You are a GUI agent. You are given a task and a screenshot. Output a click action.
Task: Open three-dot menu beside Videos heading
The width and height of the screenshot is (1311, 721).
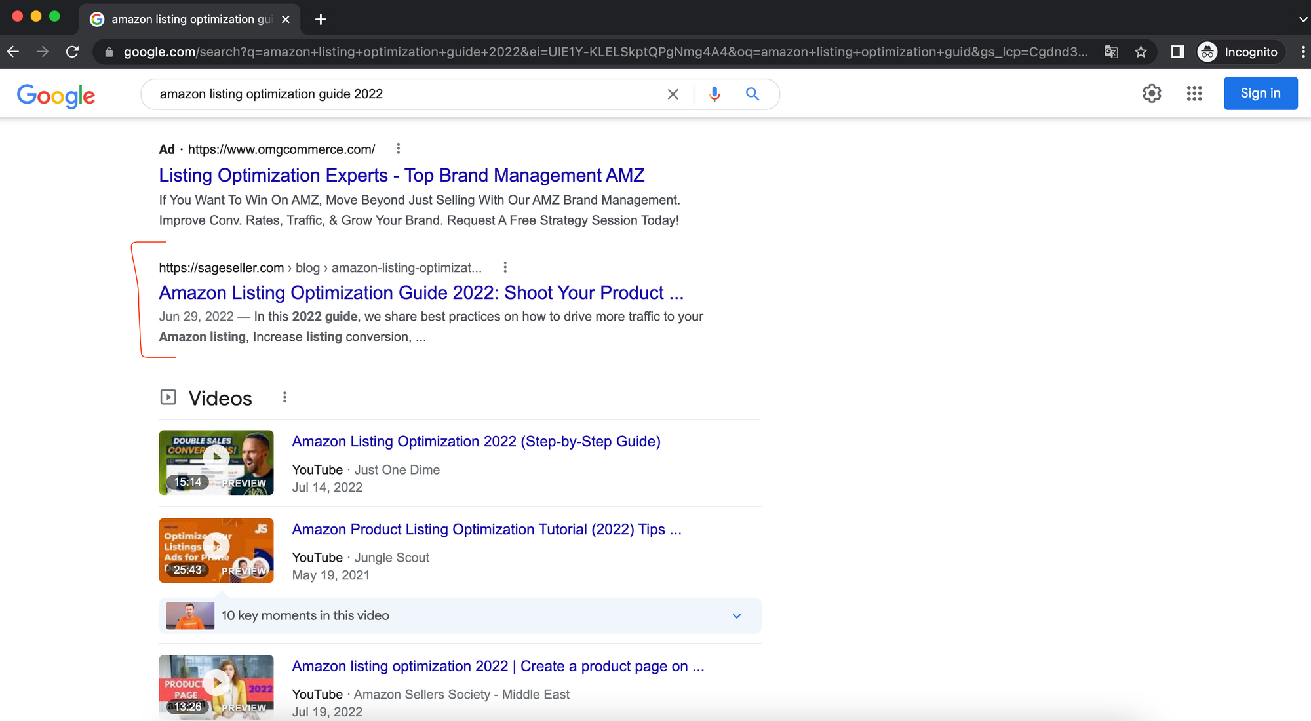point(284,397)
